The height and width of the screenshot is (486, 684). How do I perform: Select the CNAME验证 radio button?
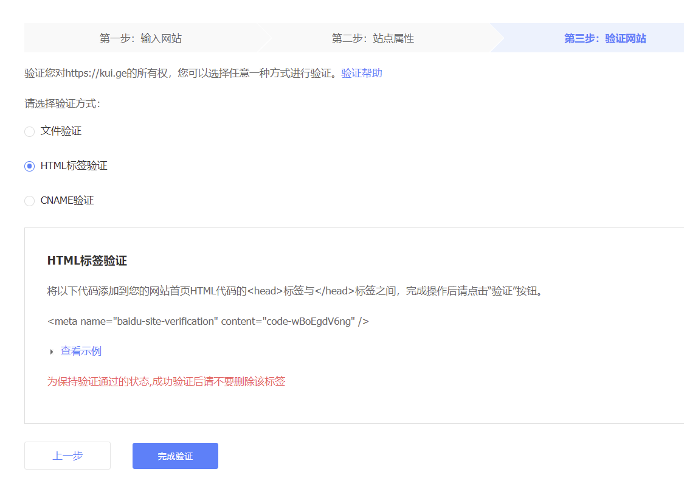29,200
